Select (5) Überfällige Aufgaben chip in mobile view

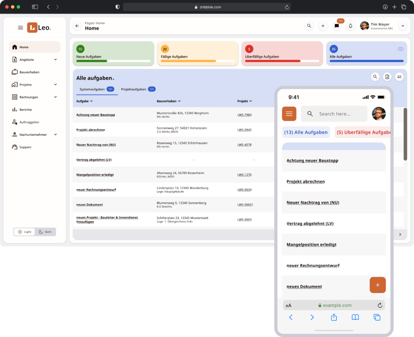(363, 132)
